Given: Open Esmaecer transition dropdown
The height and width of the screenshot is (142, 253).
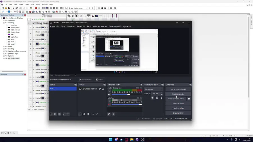Looking at the screenshot, I should (x=154, y=89).
